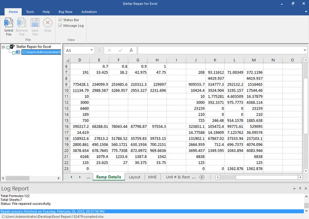Click the Log Report scroll down arrow

pyautogui.click(x=306, y=211)
